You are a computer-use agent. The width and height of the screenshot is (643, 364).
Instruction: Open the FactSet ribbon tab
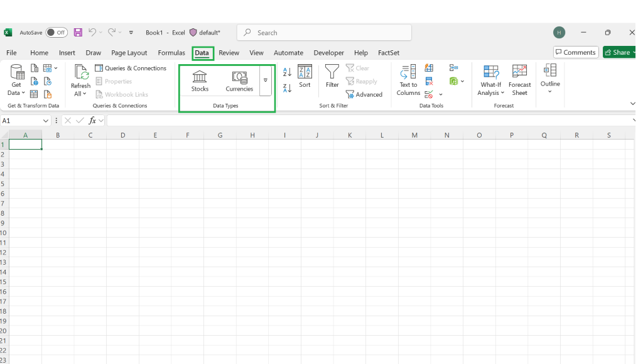coord(388,53)
